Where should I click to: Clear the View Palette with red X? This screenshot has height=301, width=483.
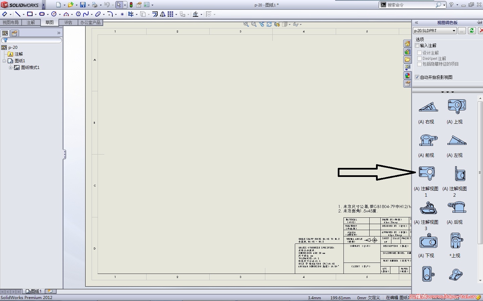(x=481, y=30)
